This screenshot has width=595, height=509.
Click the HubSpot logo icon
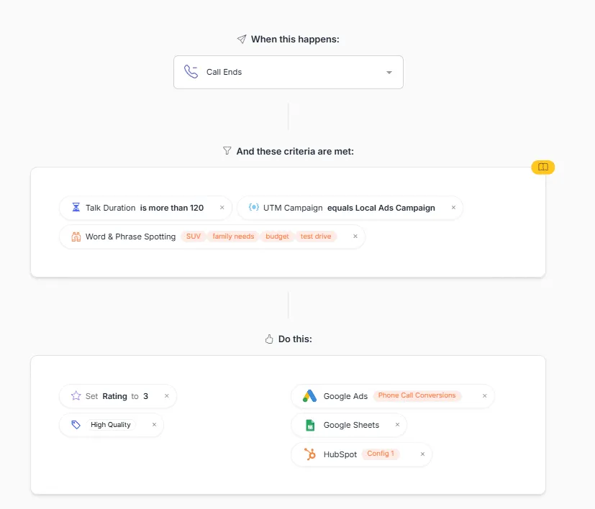(x=310, y=454)
